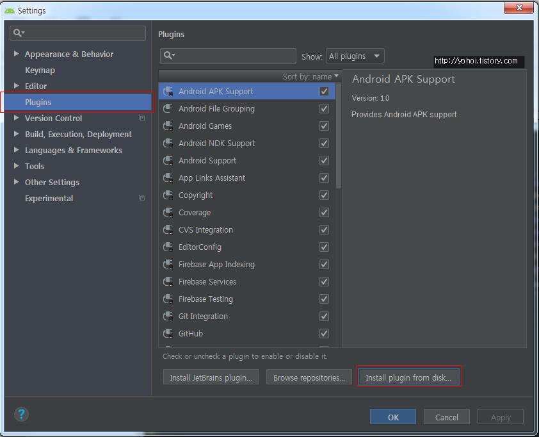Click Install plugin from disk button

pos(408,377)
